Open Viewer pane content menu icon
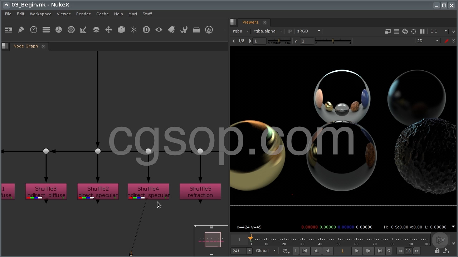 233,22
